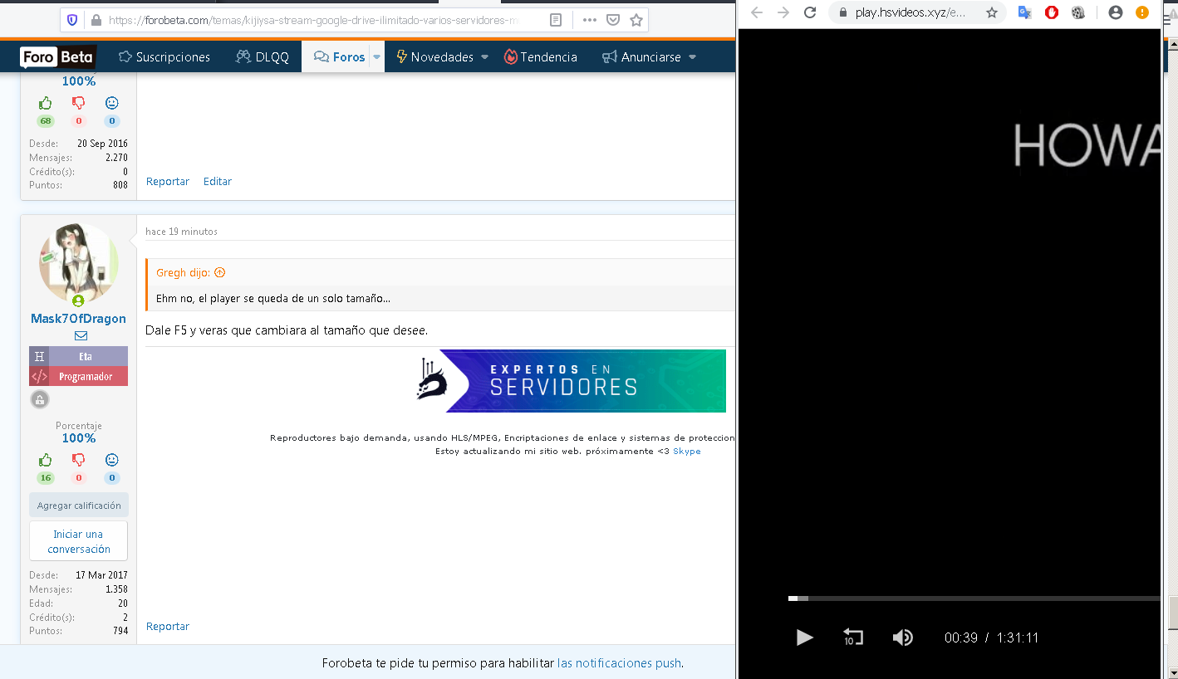Open Chrome profile avatar icon
1178x679 pixels.
click(x=1116, y=12)
